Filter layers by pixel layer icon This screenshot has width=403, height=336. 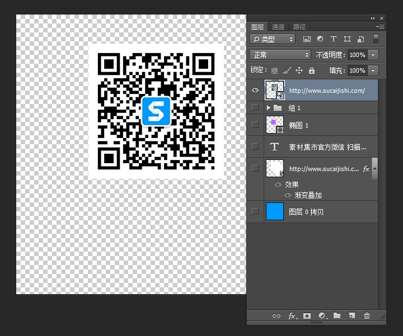(x=307, y=39)
